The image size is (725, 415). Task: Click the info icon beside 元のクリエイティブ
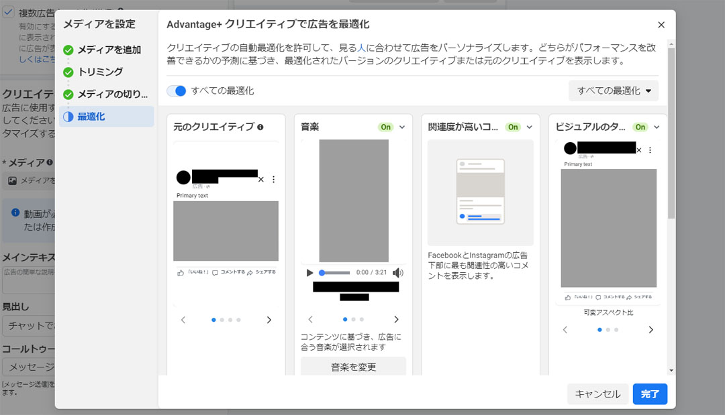260,127
